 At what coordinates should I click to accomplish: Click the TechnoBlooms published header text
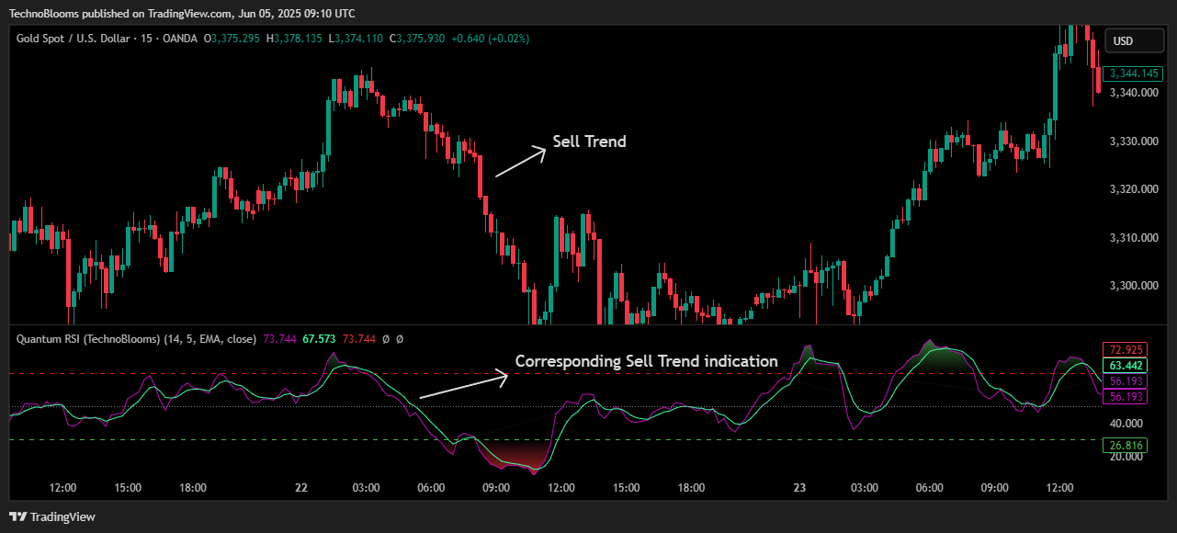[182, 14]
